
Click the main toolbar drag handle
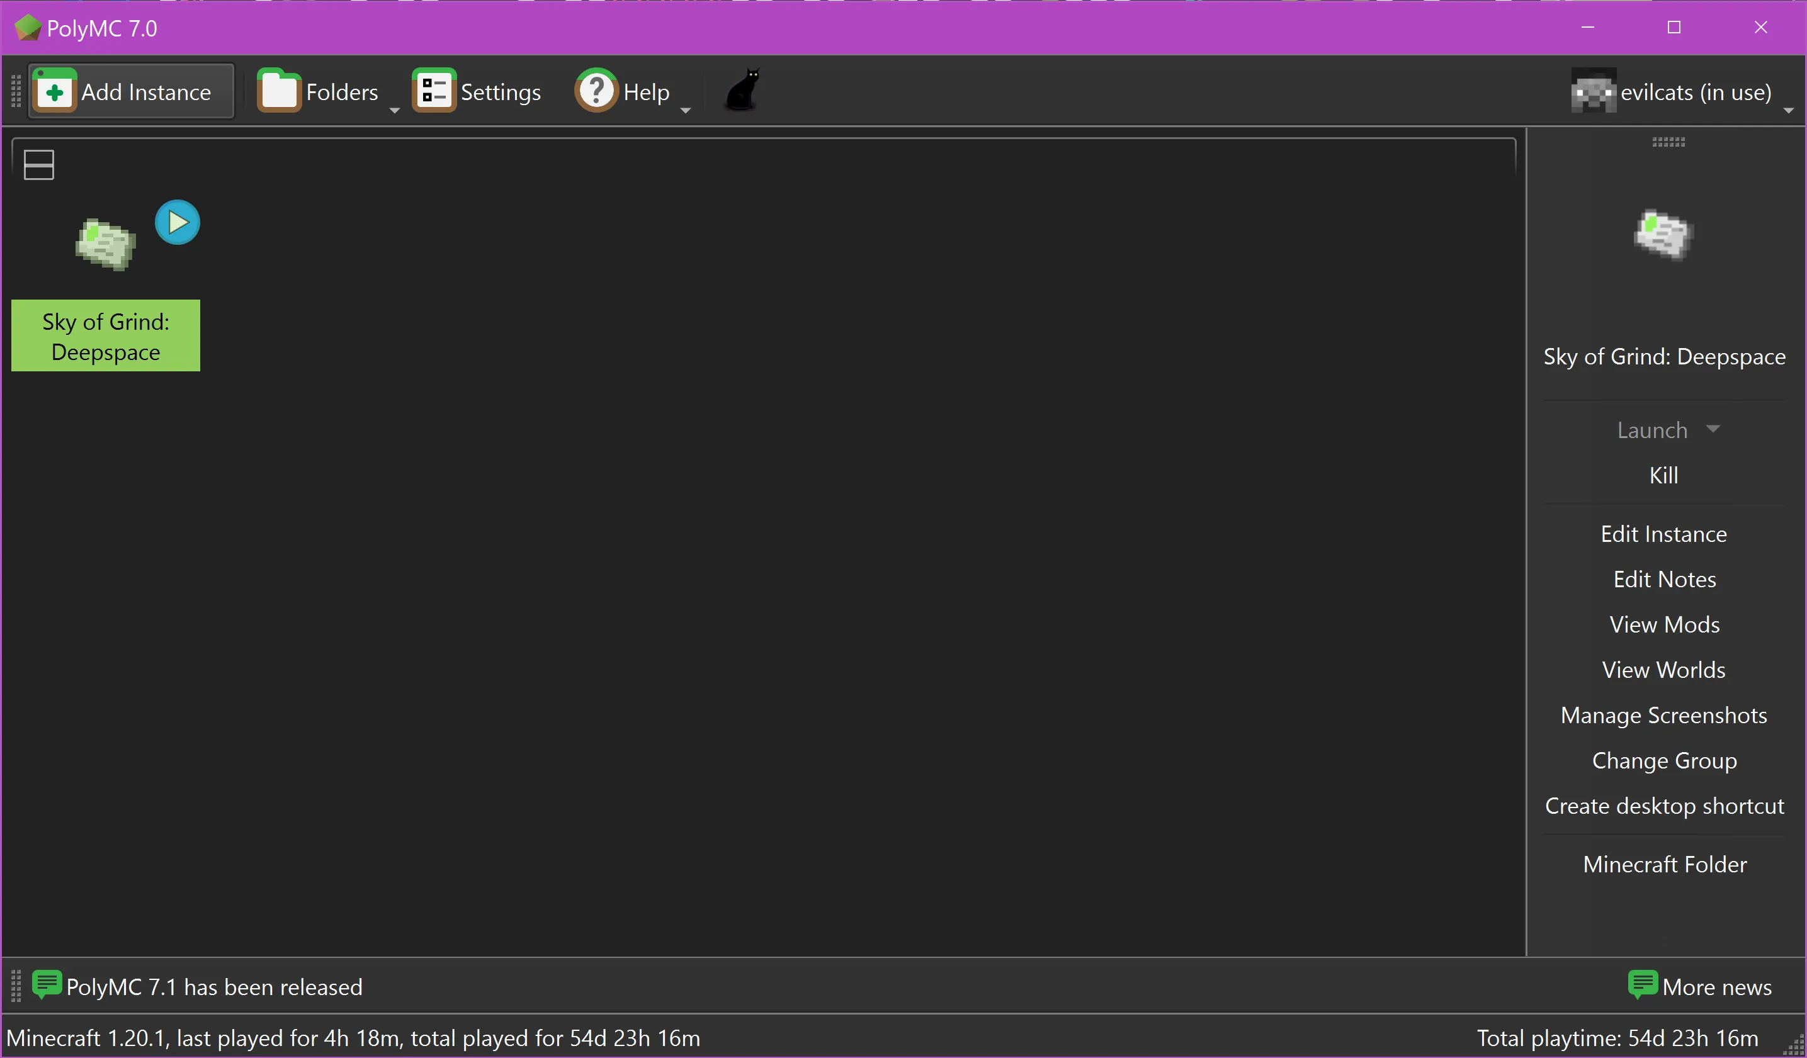point(16,91)
